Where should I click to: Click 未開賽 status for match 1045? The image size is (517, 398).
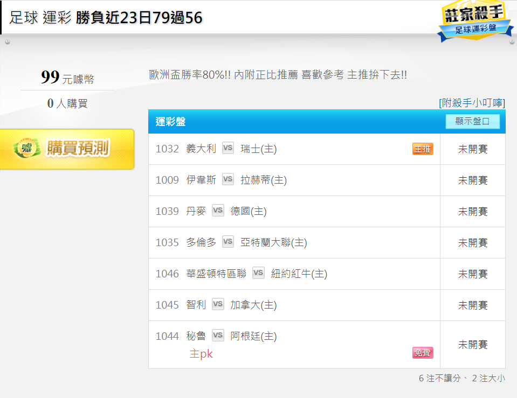click(473, 305)
